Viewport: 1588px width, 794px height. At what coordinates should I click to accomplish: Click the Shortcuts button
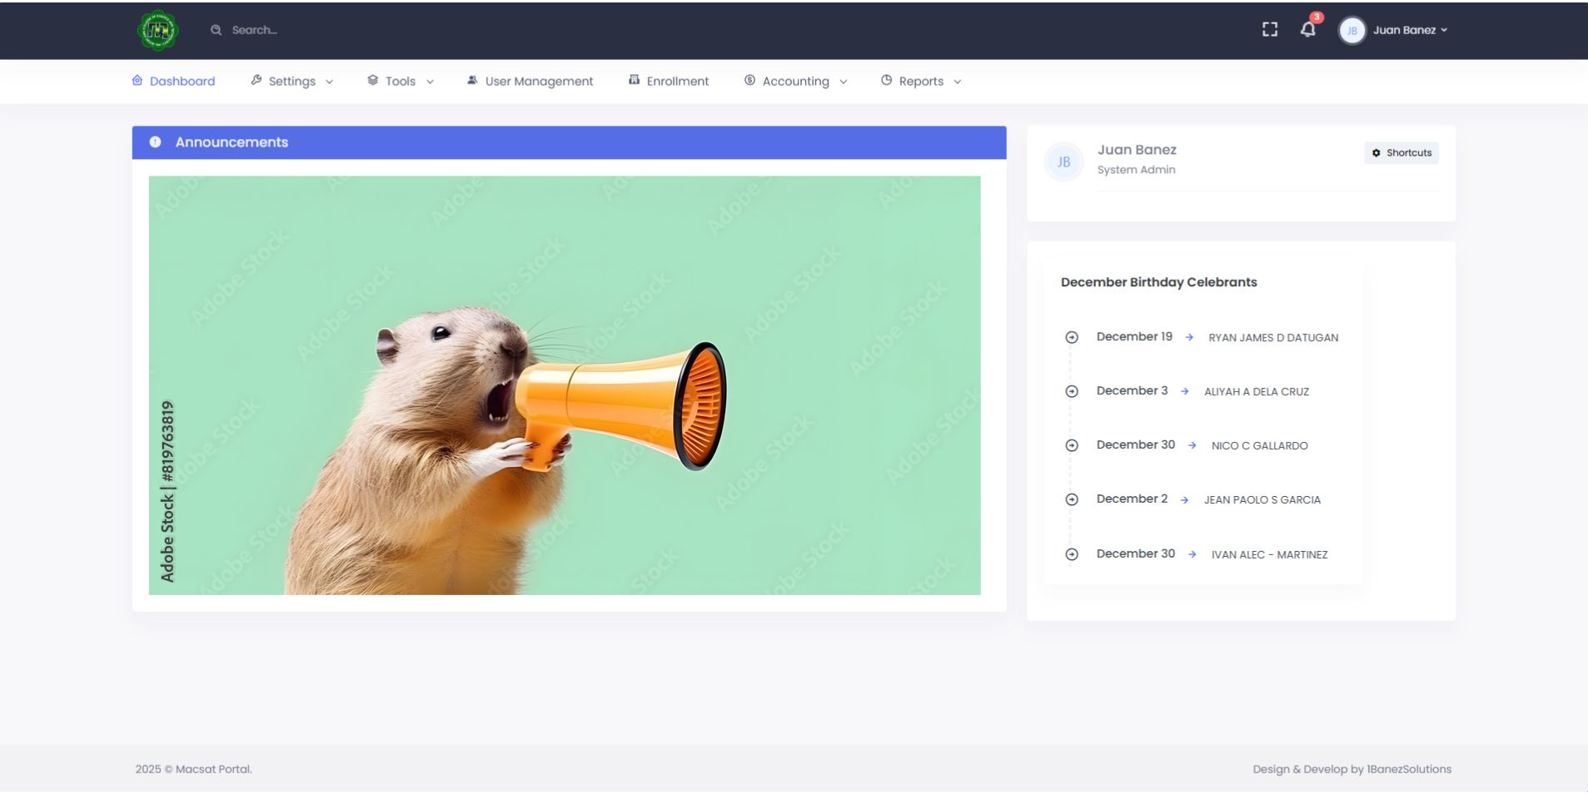(1401, 153)
